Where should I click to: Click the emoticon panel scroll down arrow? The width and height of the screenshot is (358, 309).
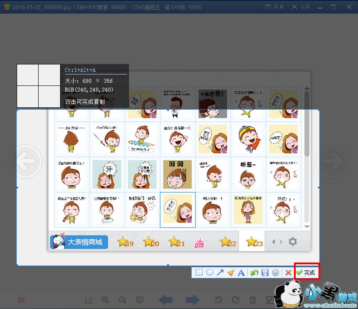click(307, 227)
